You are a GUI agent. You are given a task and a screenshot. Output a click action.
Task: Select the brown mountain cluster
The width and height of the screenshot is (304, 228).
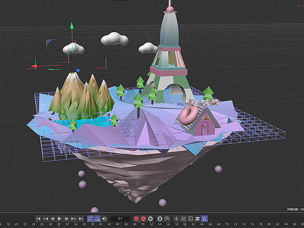(x=82, y=96)
